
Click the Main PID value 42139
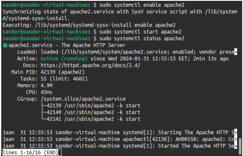(x=48, y=72)
